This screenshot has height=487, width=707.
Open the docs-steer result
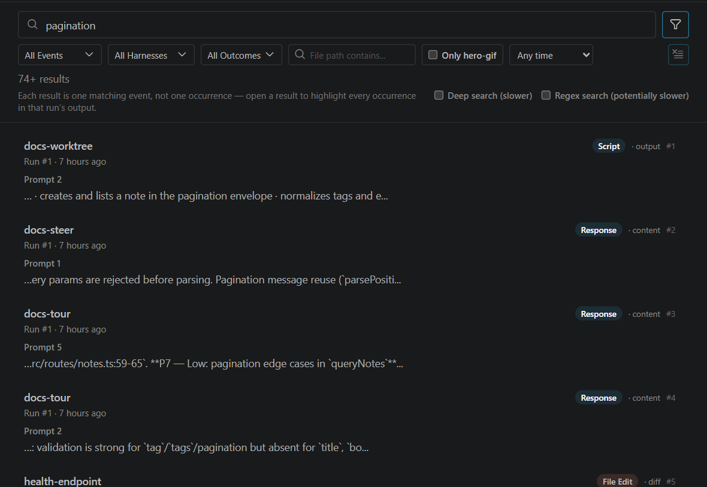(x=49, y=230)
